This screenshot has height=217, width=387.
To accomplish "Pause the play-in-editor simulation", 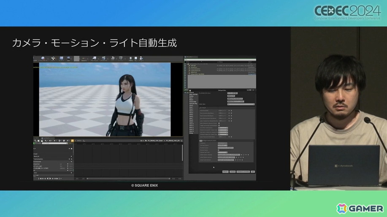I will pyautogui.click(x=130, y=58).
